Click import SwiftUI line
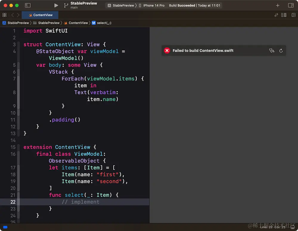298x231 pixels. [x=45, y=31]
